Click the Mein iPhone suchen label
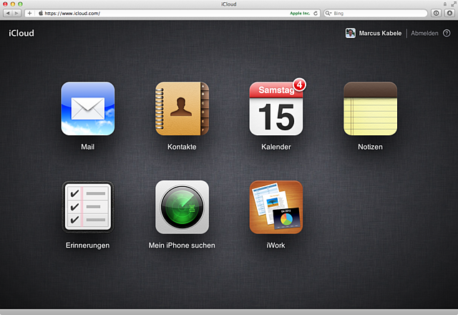 (182, 245)
